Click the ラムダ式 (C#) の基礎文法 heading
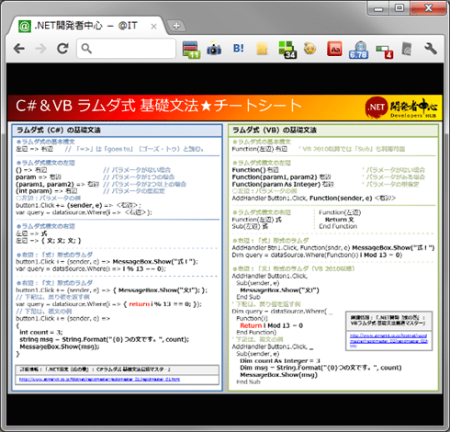The height and width of the screenshot is (432, 450). [59, 131]
